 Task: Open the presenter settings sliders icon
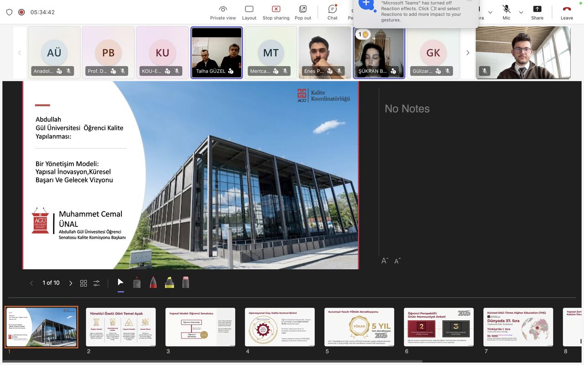pyautogui.click(x=97, y=283)
